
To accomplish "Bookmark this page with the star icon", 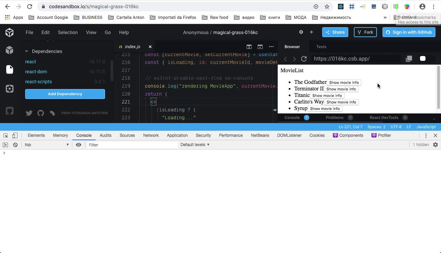I will tap(327, 7).
